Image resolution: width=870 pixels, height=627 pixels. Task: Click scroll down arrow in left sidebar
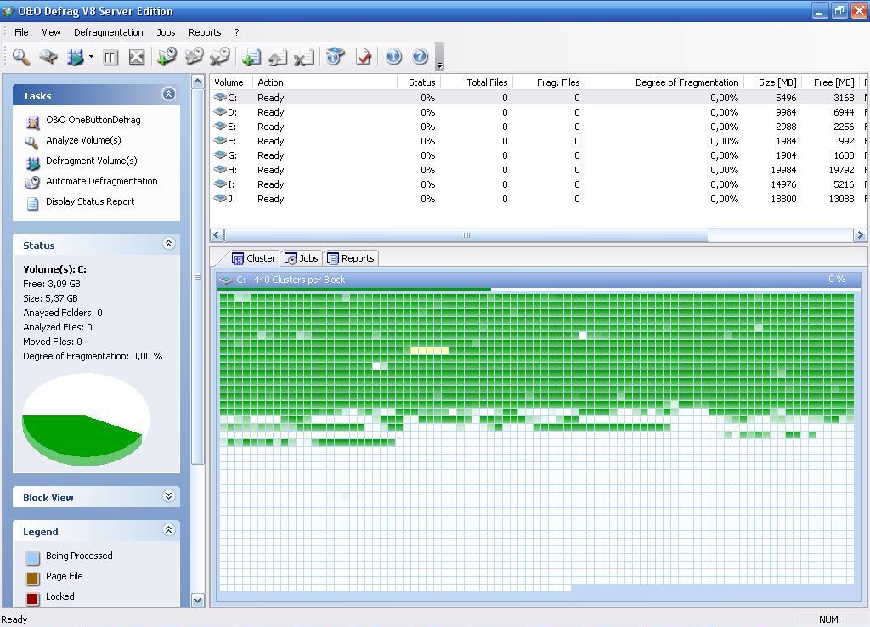point(197,600)
